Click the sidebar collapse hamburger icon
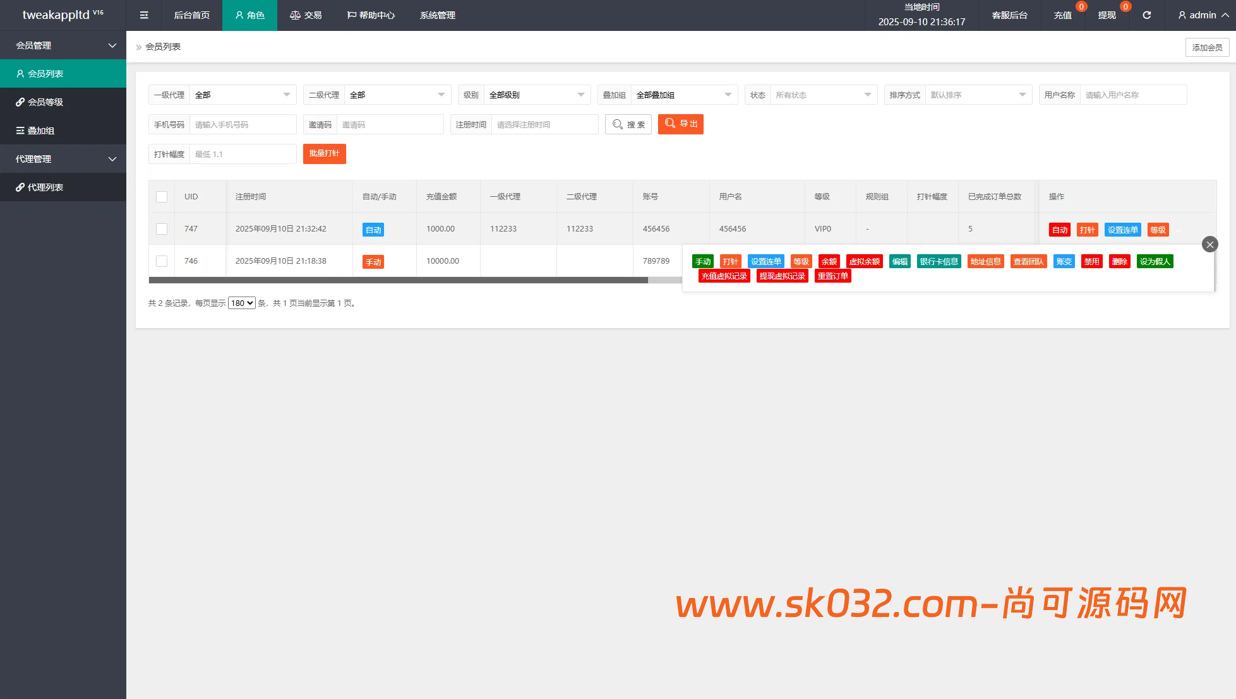The width and height of the screenshot is (1236, 699). pyautogui.click(x=144, y=15)
